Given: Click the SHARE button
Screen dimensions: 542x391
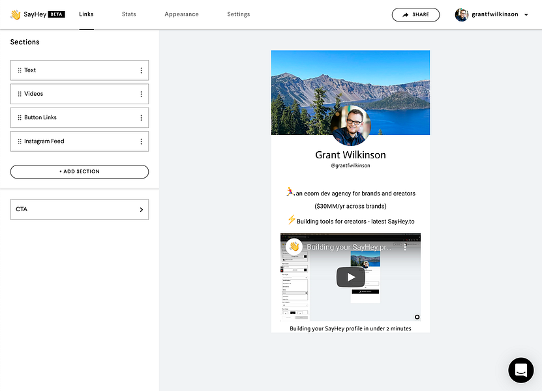Looking at the screenshot, I should pos(415,14).
